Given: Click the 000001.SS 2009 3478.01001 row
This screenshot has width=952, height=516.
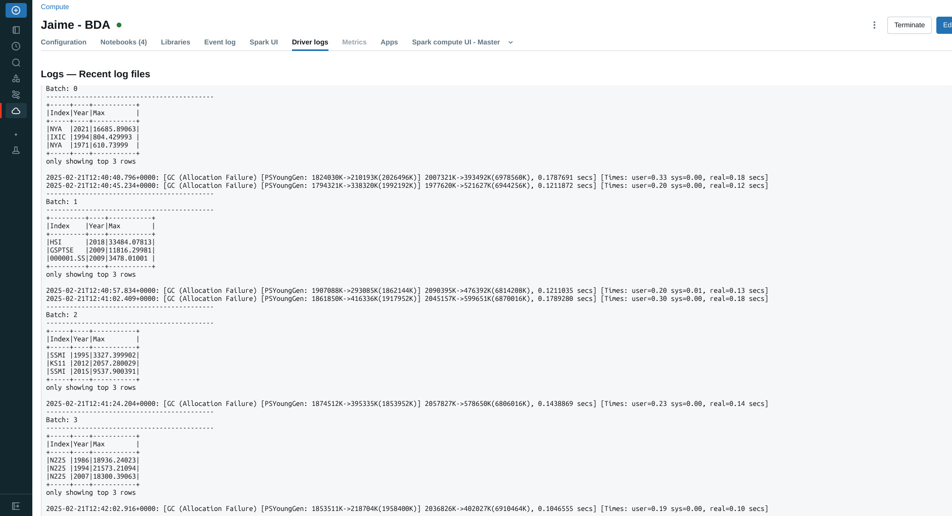Looking at the screenshot, I should pos(101,259).
